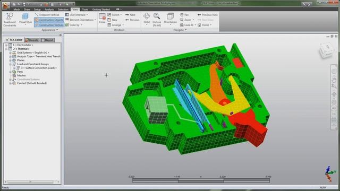Open the Look At dropdown
340x191 pixels.
point(188,25)
